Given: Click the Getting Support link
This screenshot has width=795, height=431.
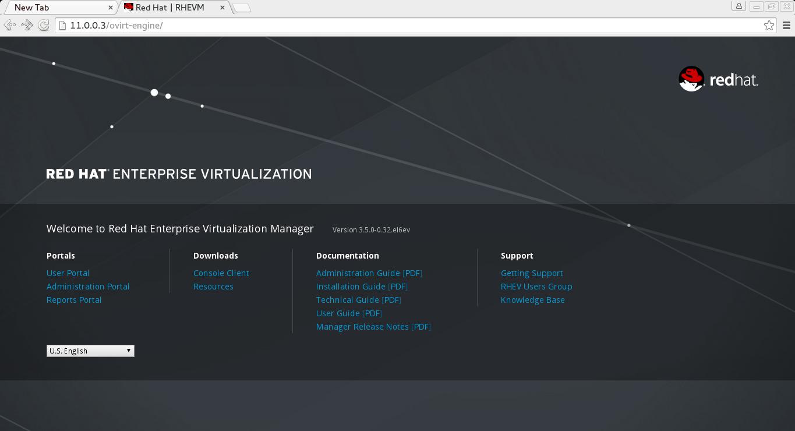Looking at the screenshot, I should tap(532, 273).
